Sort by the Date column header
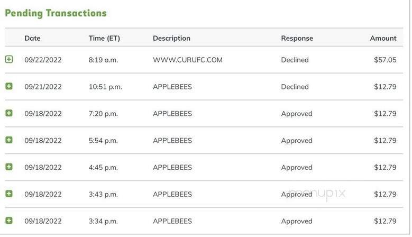The height and width of the screenshot is (237, 412). tap(32, 38)
